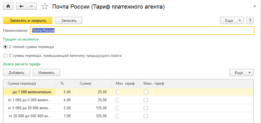Click 'Записать и закрыть' button
261x123 pixels.
tap(28, 20)
